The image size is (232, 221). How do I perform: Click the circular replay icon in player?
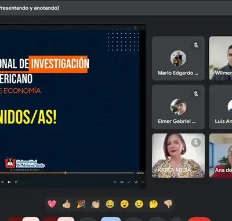point(16,182)
